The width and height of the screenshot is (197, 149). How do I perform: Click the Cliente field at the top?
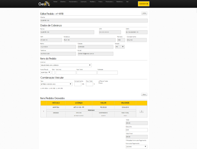[94, 21]
